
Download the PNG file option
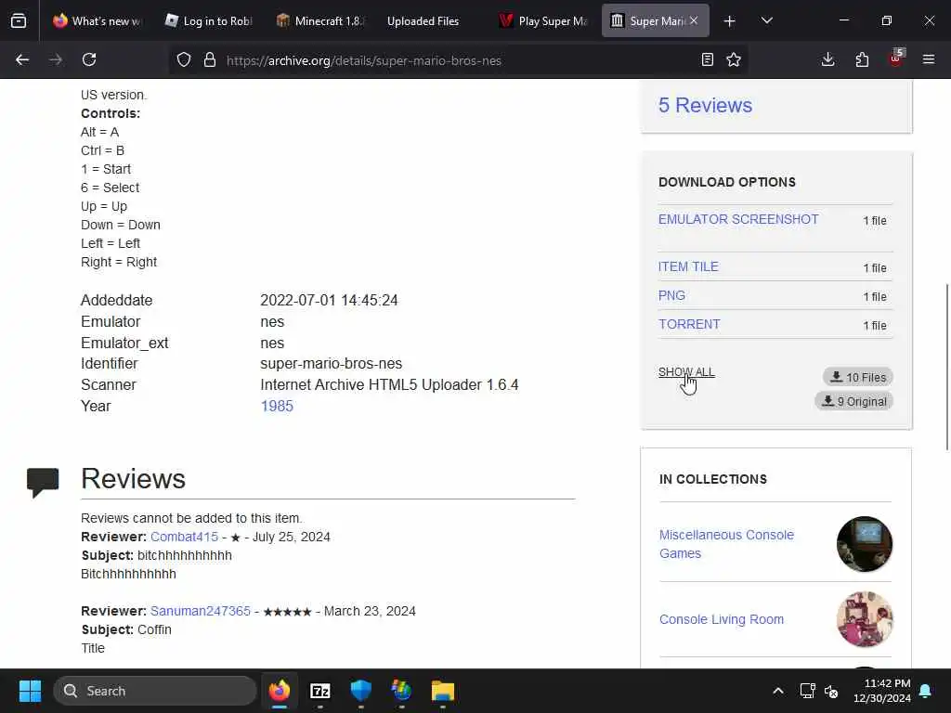click(672, 295)
